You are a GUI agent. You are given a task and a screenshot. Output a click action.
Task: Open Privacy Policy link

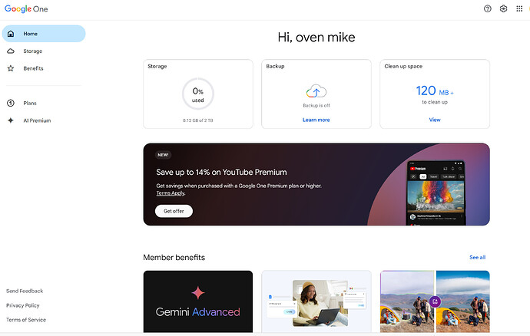point(22,305)
